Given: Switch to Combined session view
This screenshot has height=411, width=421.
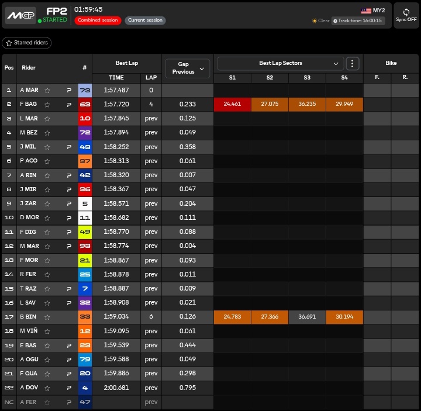Looking at the screenshot, I should [x=98, y=20].
